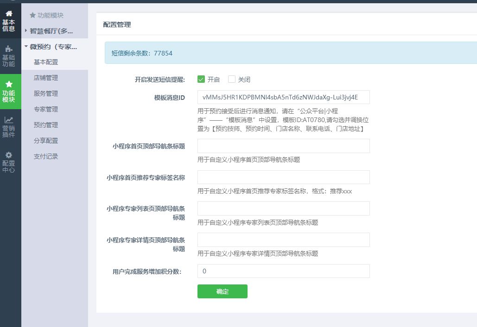
Task: Collapse the 微预约（专家） menu section
Action: pyautogui.click(x=52, y=46)
